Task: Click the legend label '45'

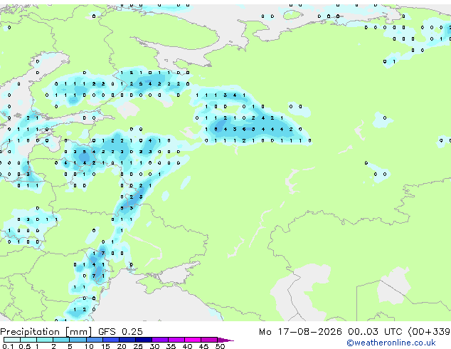Action: coord(203,346)
